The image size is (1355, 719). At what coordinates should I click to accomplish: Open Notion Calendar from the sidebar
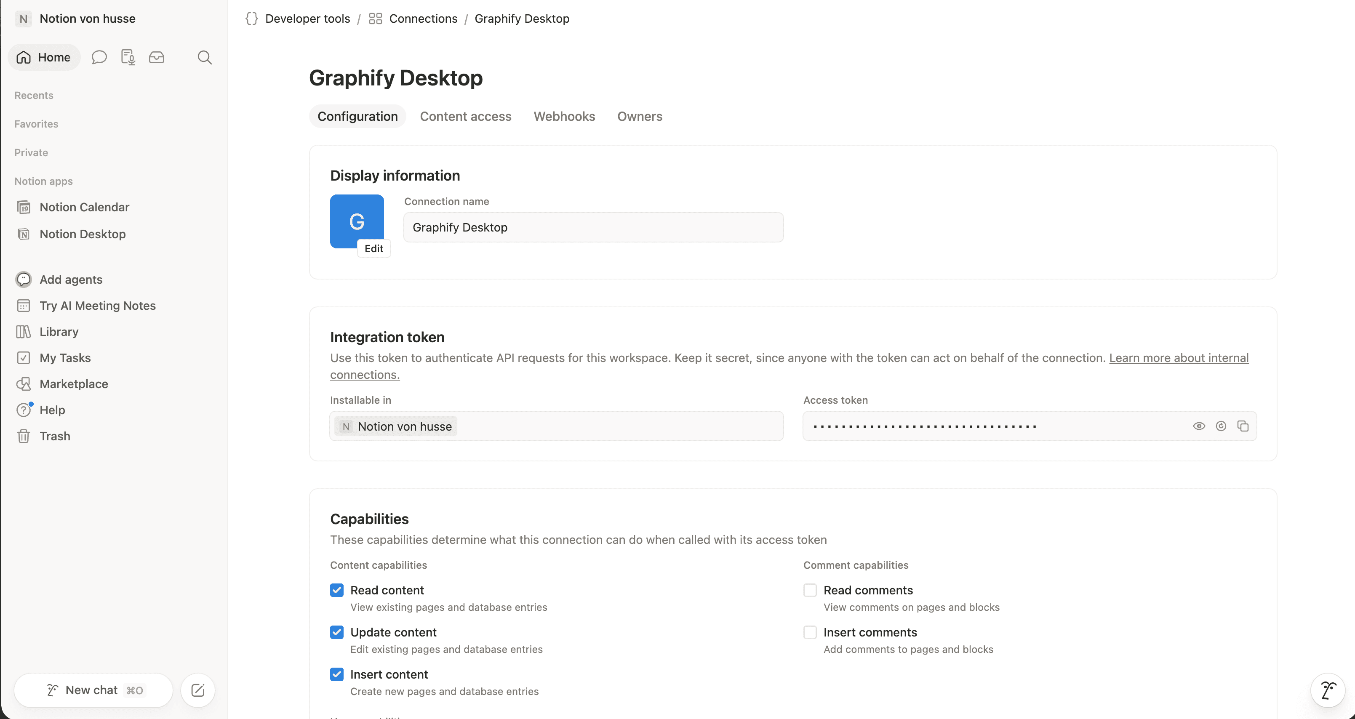(x=85, y=207)
